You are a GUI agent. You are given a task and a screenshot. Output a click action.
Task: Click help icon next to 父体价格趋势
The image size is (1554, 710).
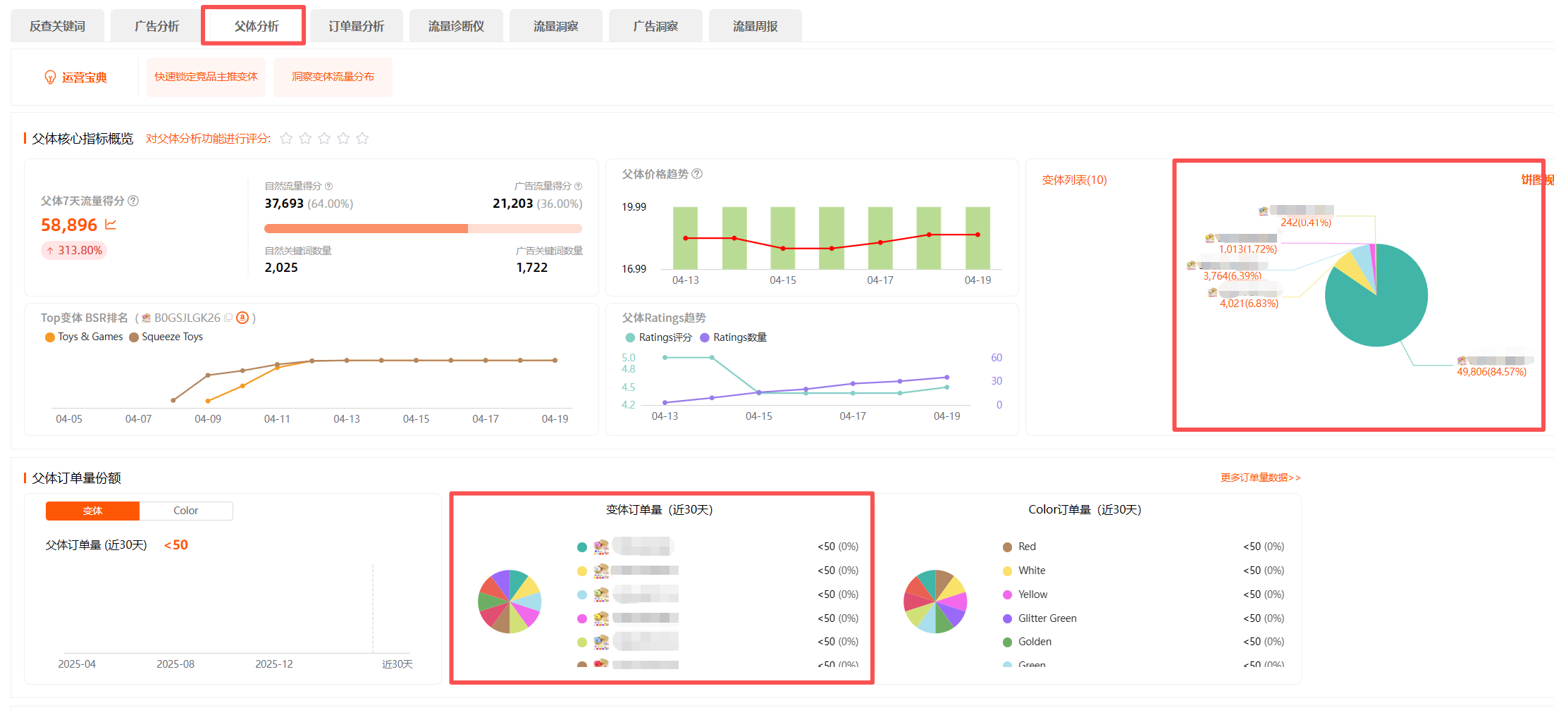pos(697,174)
